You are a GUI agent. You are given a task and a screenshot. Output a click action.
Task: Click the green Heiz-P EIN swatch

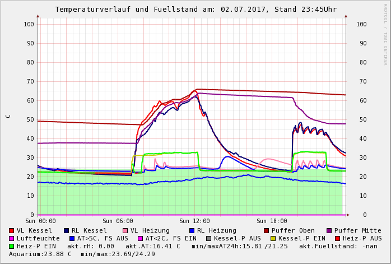pyautogui.click(x=11, y=247)
